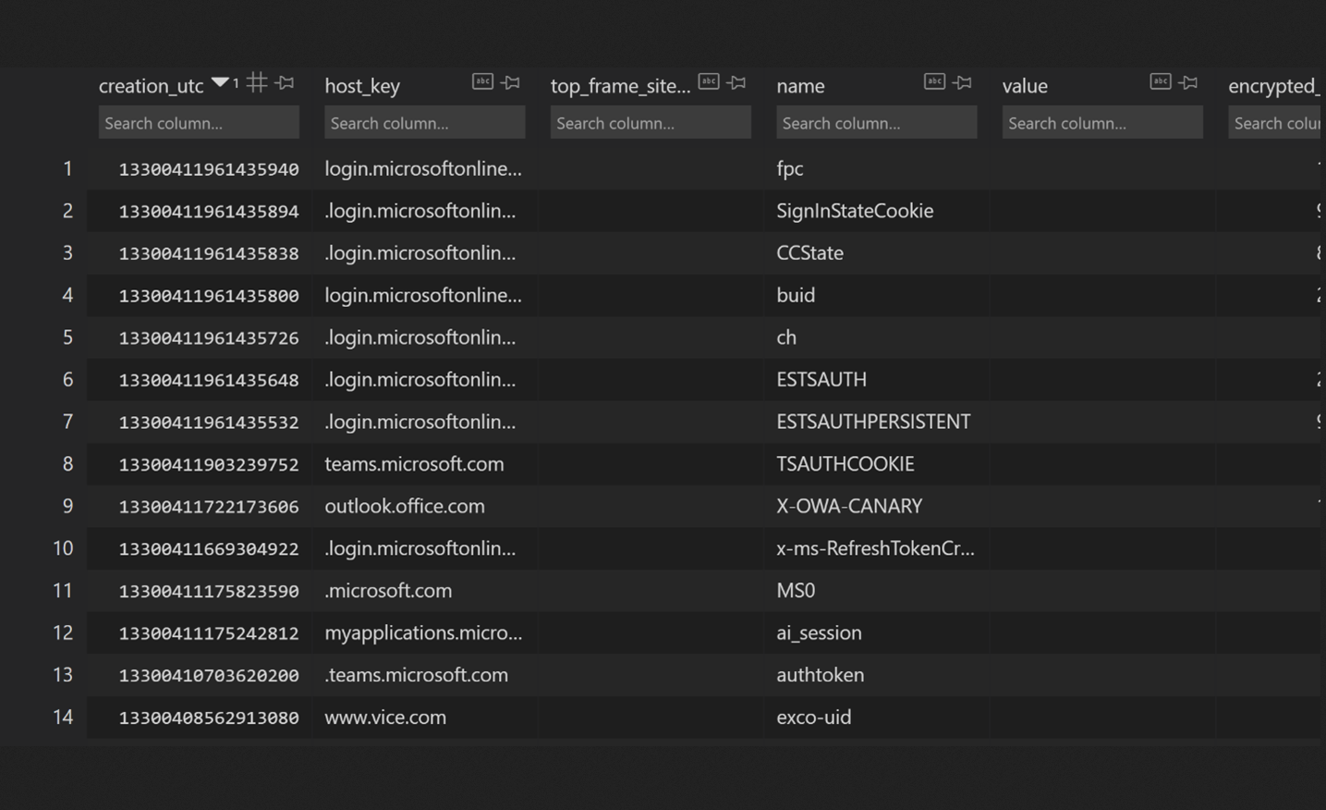1326x810 pixels.
Task: Select row number 14
Action: coord(63,717)
